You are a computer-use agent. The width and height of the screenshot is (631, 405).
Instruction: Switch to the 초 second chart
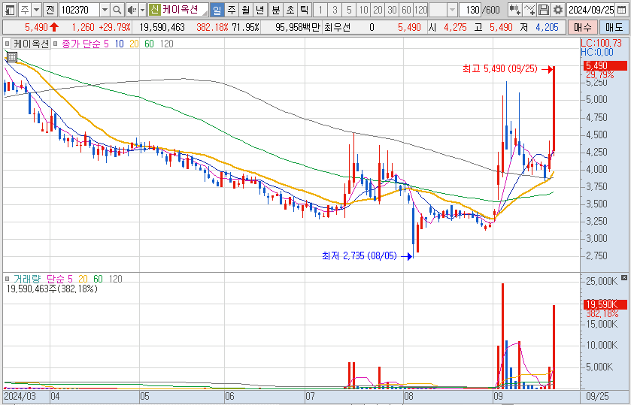[290, 10]
